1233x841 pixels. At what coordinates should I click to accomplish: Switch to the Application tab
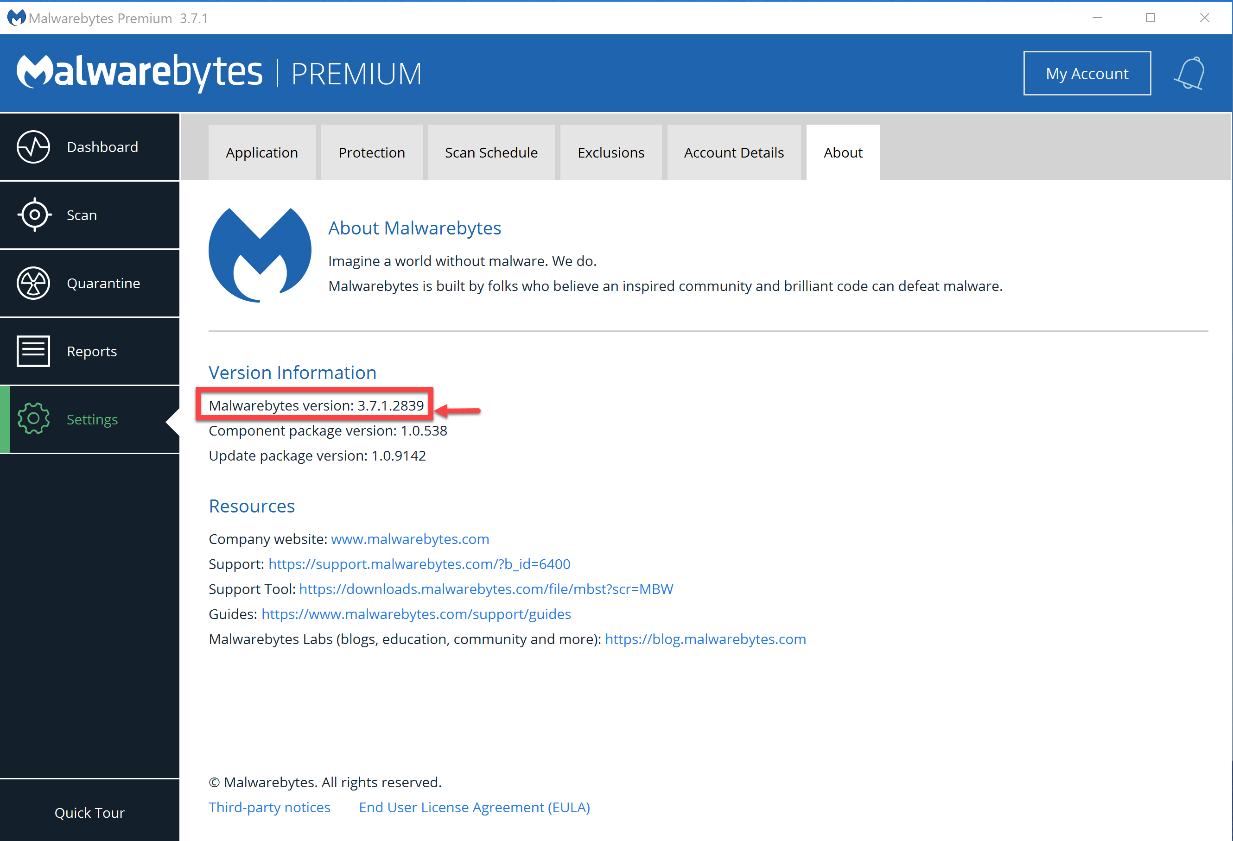coord(262,153)
